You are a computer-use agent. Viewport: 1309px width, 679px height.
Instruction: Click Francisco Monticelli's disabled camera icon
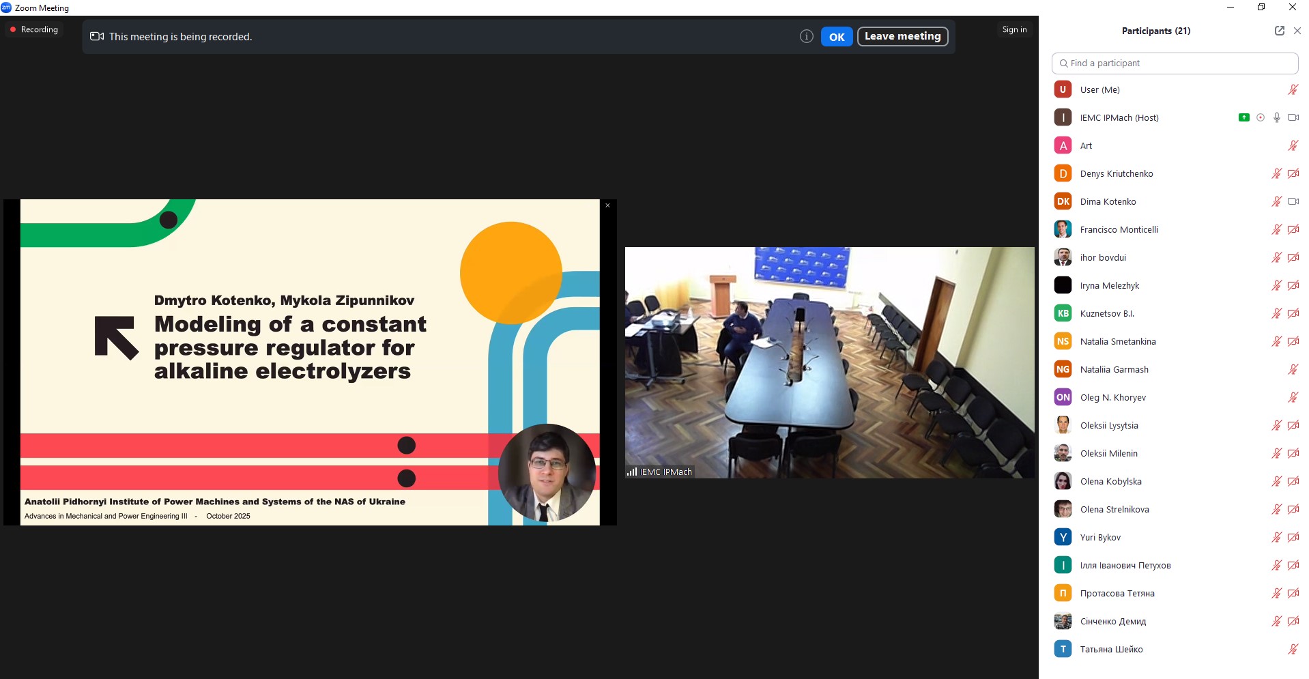click(1293, 229)
